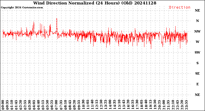Click the 03:30 time axis label
The image size is (205, 111).
(30, 105)
